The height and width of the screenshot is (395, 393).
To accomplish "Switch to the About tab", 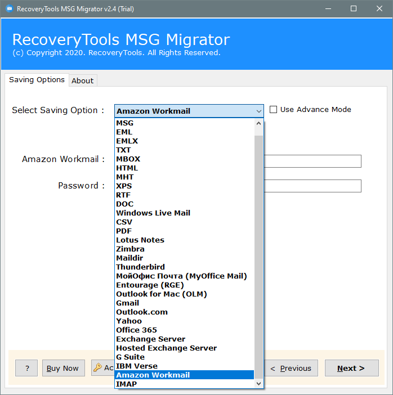I will (83, 80).
